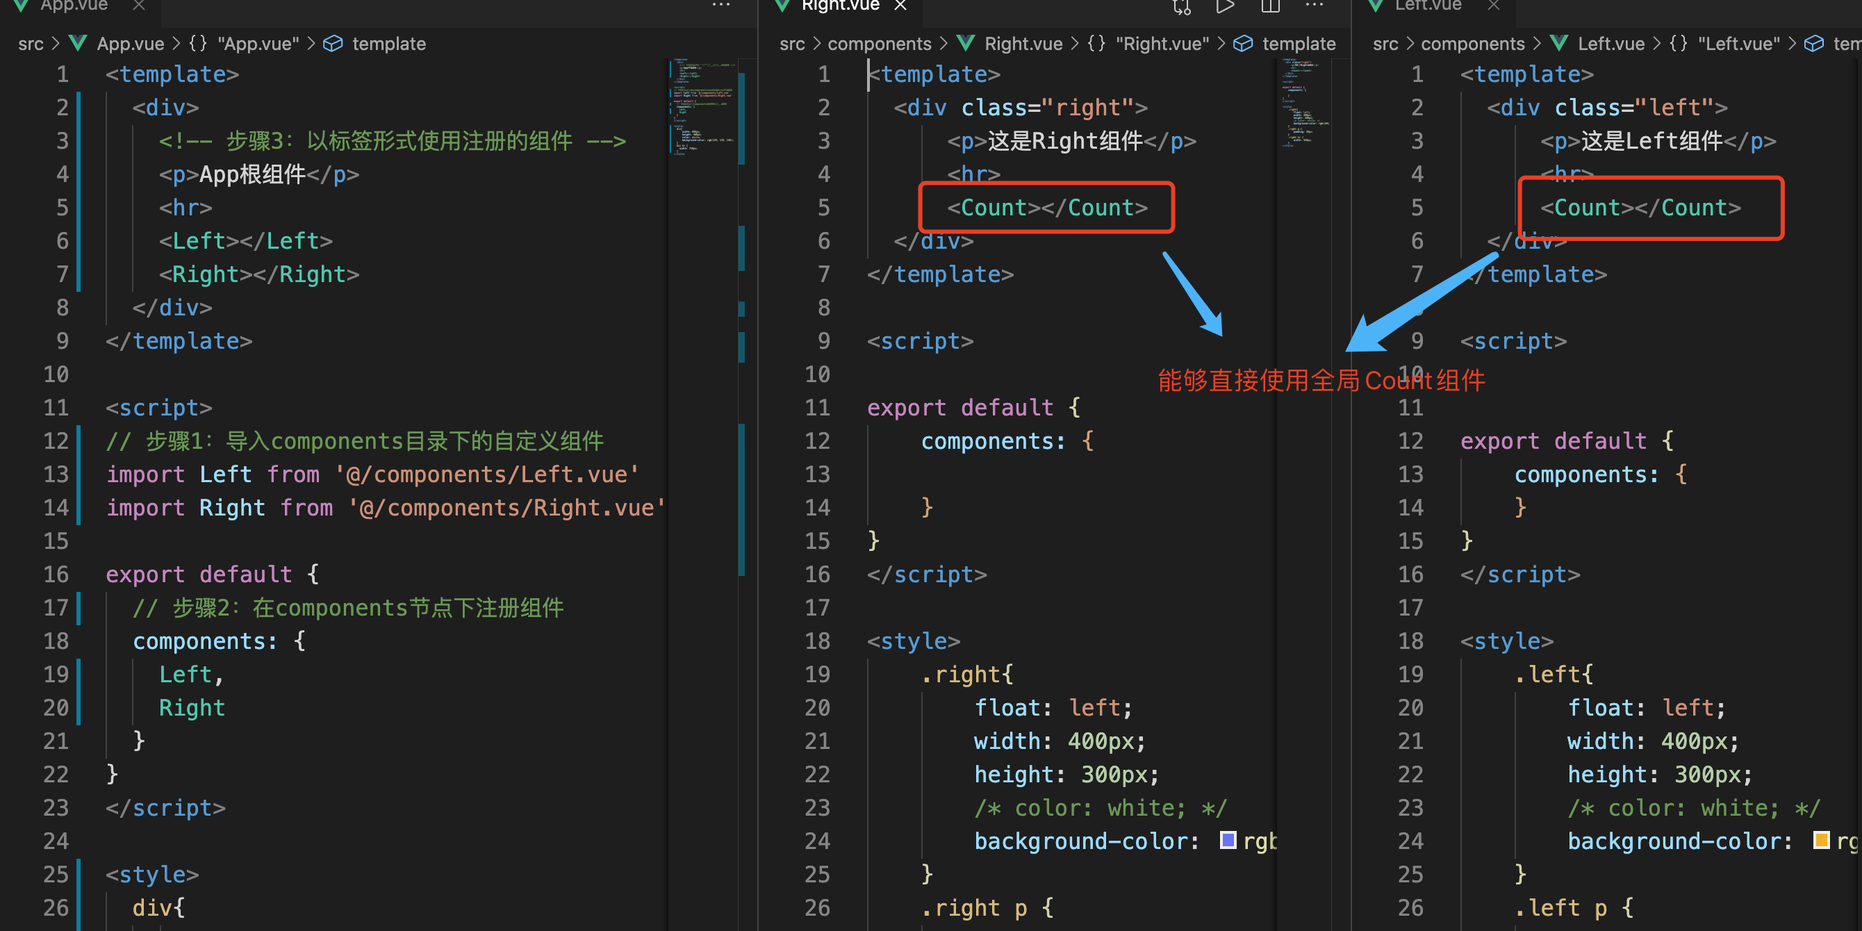Click Vue logo in Right.vue breadcrumb
The width and height of the screenshot is (1862, 931).
(x=966, y=43)
